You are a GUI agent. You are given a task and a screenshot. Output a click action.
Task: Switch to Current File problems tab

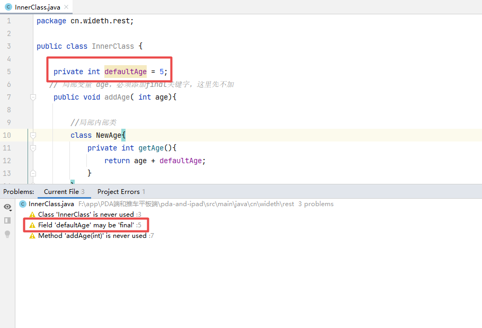pos(64,191)
